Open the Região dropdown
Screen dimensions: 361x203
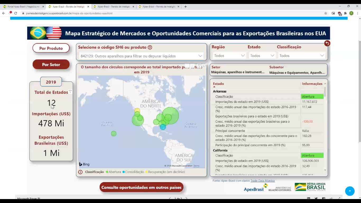[x=229, y=56]
